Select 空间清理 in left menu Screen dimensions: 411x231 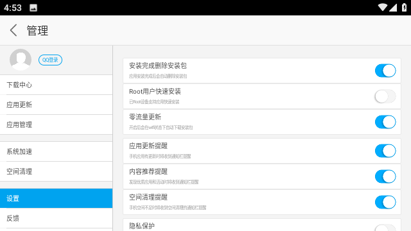[56, 171]
